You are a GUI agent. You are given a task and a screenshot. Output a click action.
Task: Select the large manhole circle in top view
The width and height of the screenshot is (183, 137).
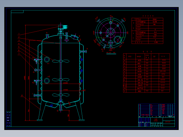[118, 40]
